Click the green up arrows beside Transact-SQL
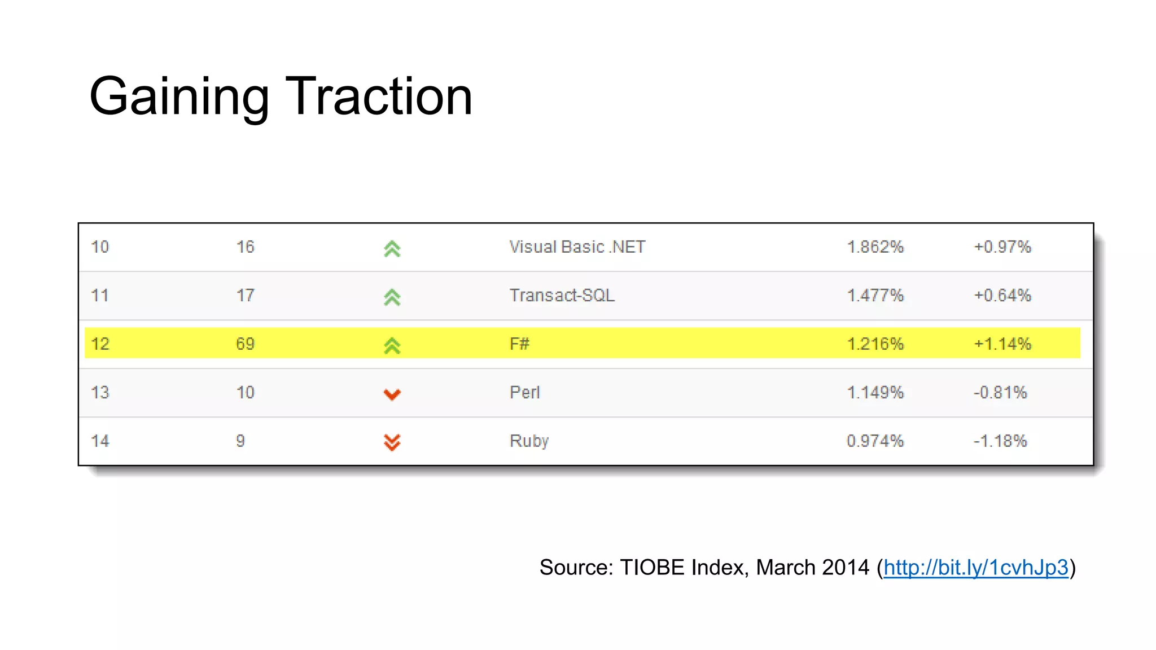This screenshot has height=650, width=1156. pos(392,297)
